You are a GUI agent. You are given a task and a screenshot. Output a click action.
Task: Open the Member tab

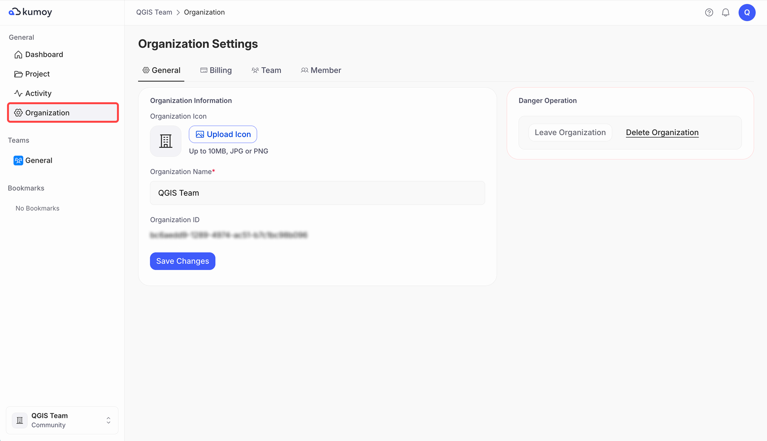pos(321,70)
